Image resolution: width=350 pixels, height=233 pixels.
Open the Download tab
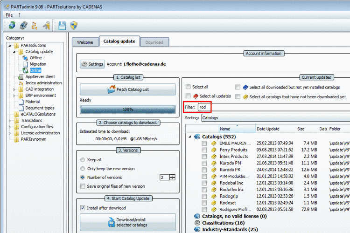pos(154,42)
